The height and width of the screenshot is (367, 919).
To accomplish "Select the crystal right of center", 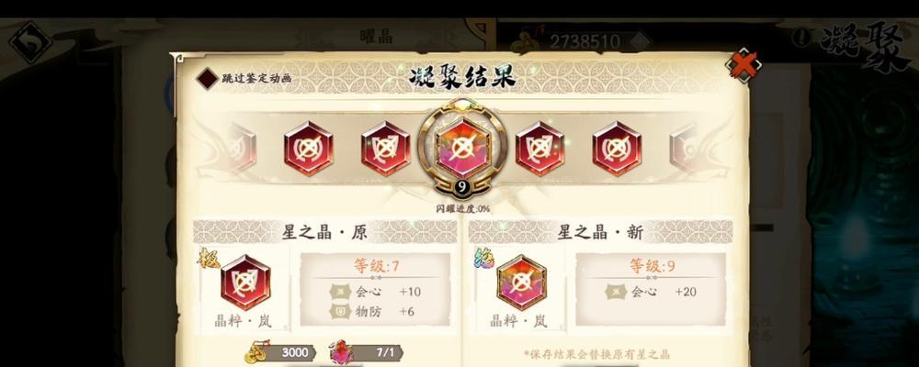I will click(x=539, y=149).
